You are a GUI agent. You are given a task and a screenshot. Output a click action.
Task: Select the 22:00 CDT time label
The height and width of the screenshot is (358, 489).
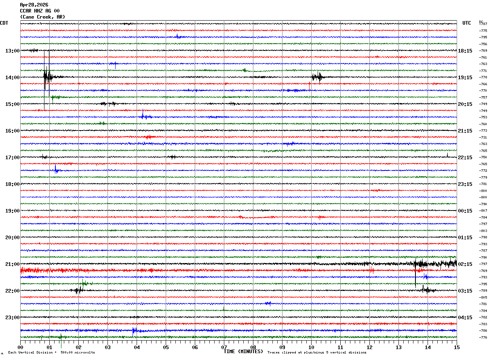(12, 291)
